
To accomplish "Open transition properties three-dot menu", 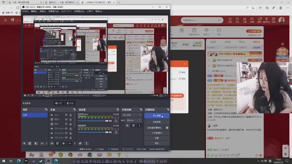I will (139, 125).
